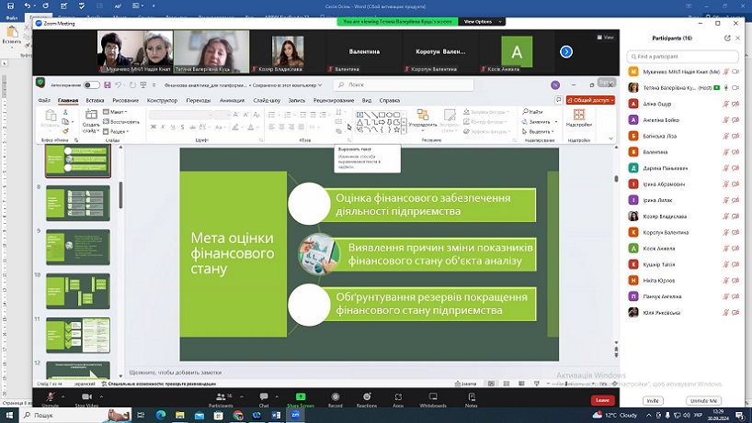Screen dimensions: 752x423
Task: Expand the shapes gallery more arrow
Action: tap(404, 130)
